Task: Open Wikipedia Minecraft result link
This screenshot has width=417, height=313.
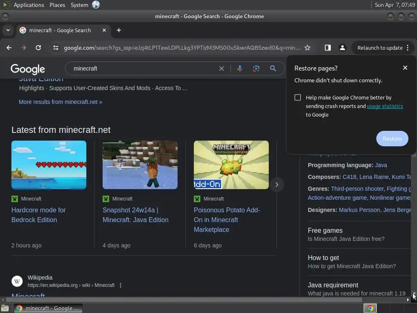Action: point(28,295)
